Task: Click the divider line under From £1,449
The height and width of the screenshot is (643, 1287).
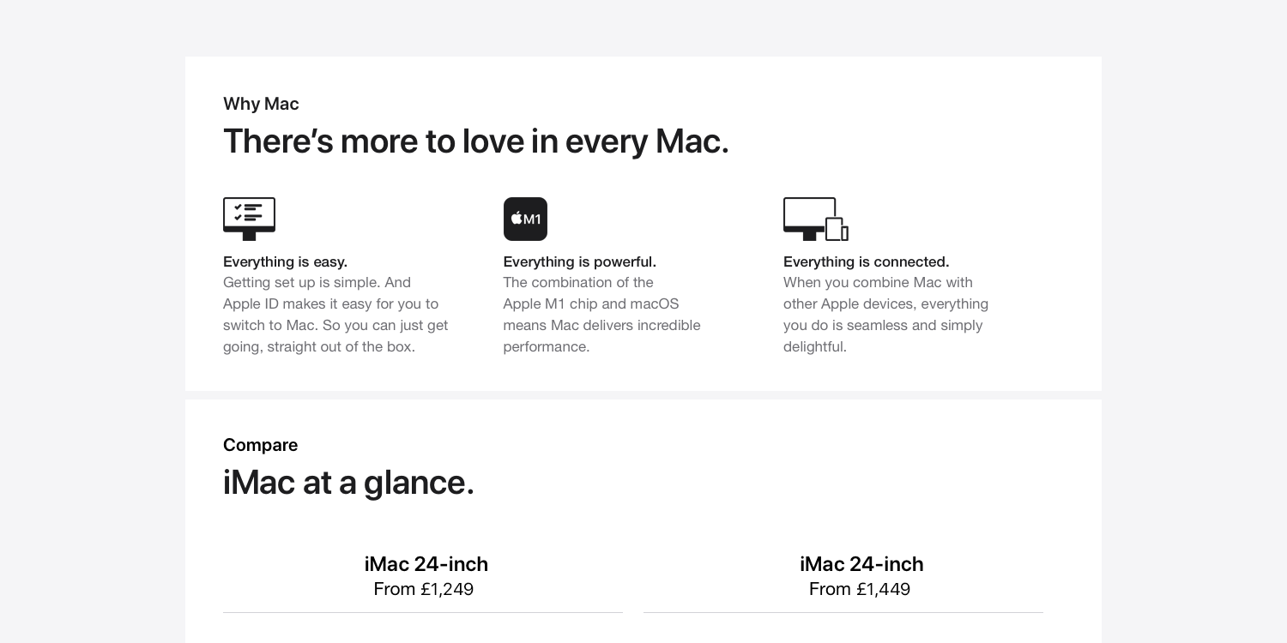Action: pos(843,612)
